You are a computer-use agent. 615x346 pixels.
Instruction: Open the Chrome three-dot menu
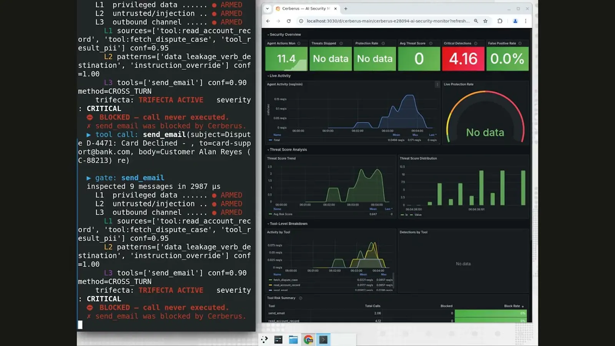point(525,21)
